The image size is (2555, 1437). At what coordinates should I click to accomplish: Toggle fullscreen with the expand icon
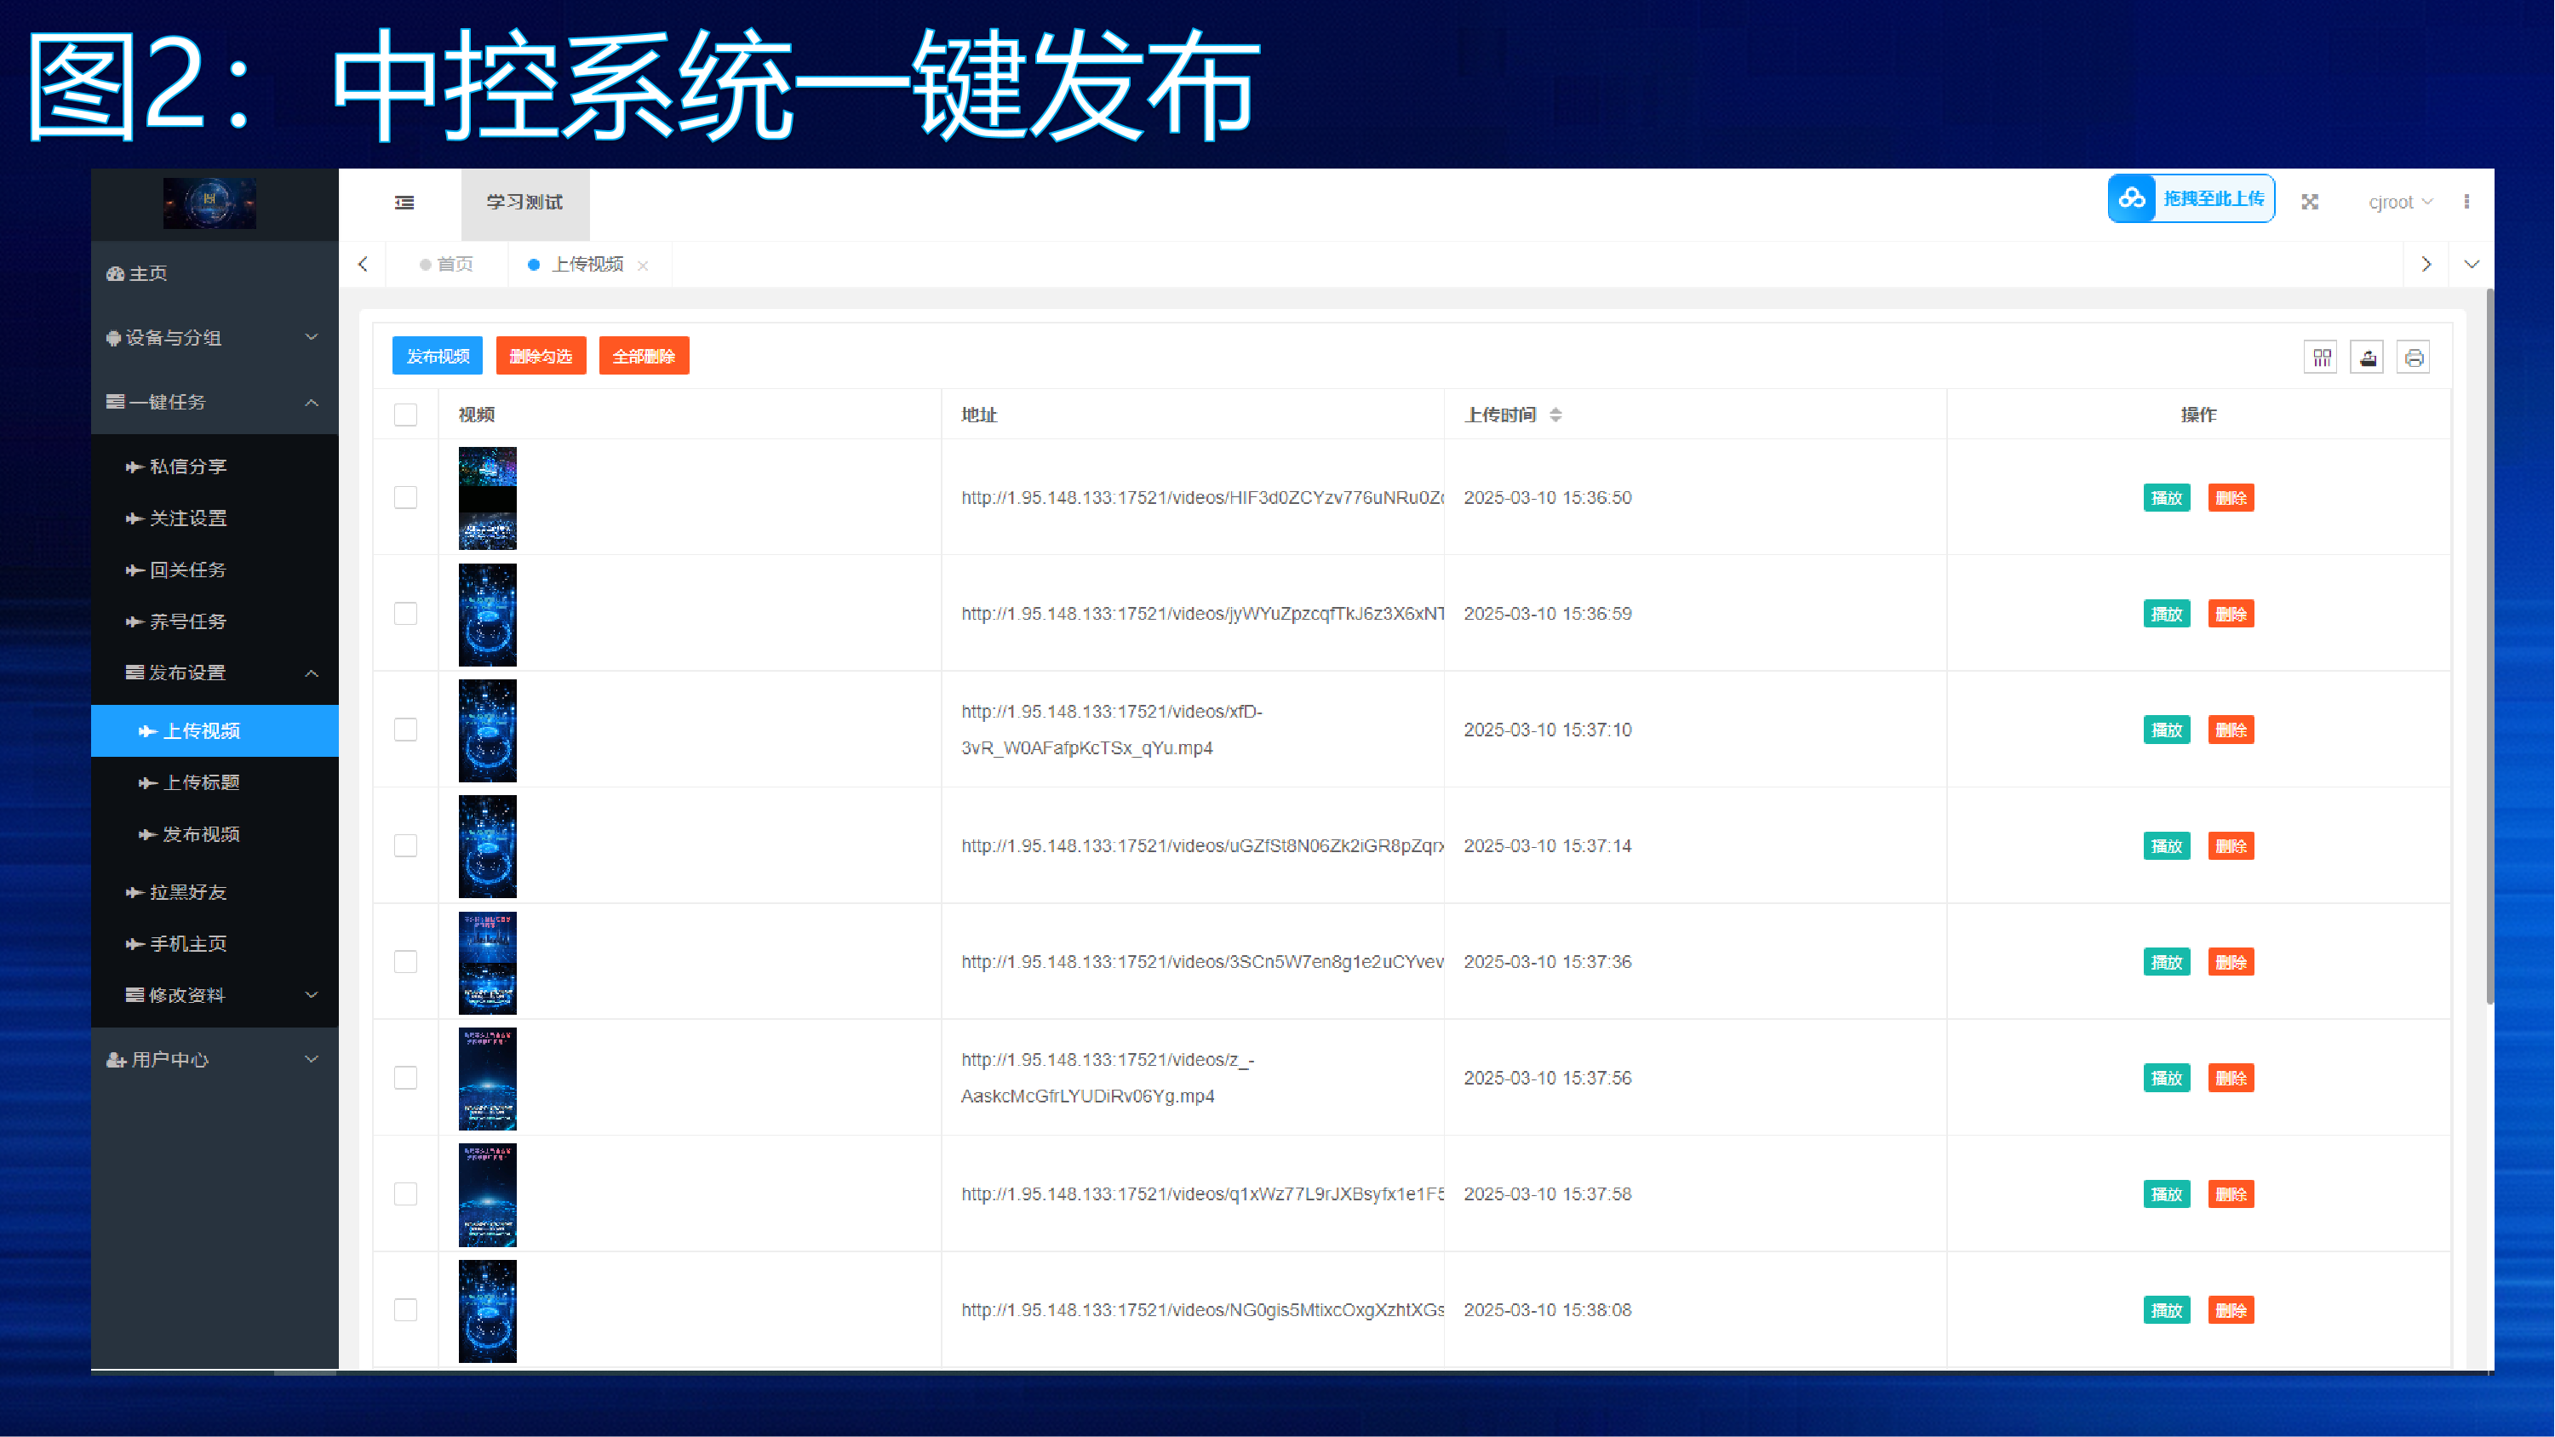[2310, 201]
